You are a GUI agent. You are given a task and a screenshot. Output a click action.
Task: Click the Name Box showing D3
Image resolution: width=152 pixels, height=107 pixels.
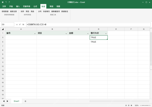[8, 24]
